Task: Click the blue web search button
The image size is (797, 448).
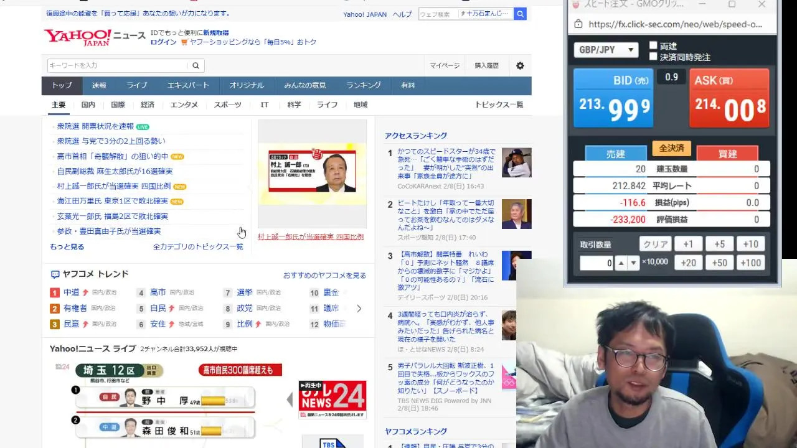Action: [520, 14]
